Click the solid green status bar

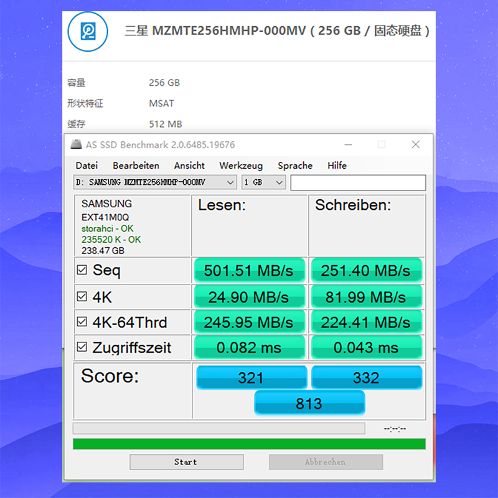(250, 444)
